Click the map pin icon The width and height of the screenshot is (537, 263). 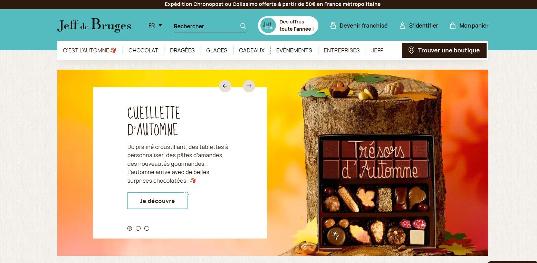click(x=411, y=50)
